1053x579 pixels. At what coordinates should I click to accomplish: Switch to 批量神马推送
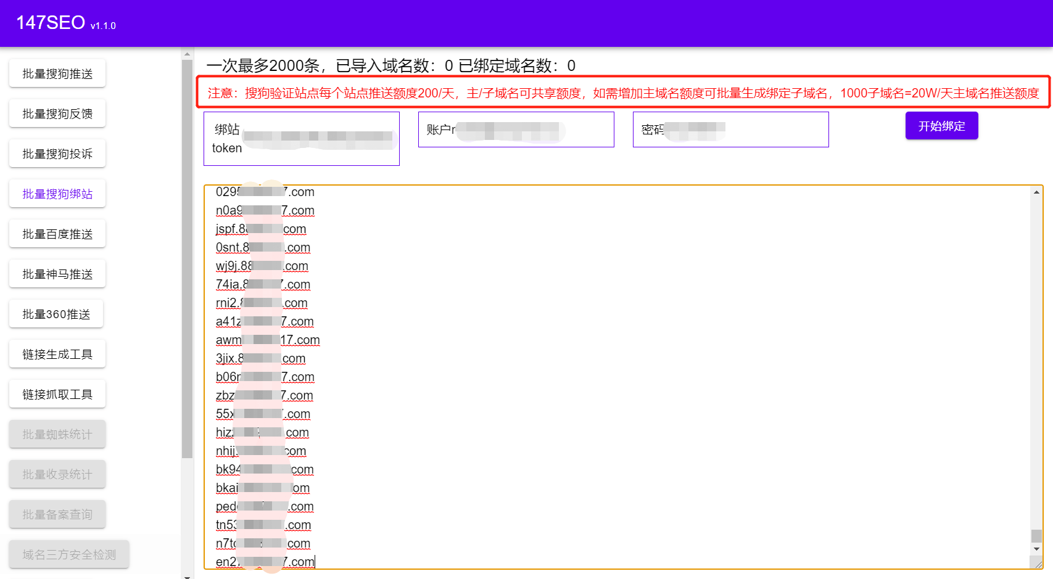pyautogui.click(x=57, y=273)
